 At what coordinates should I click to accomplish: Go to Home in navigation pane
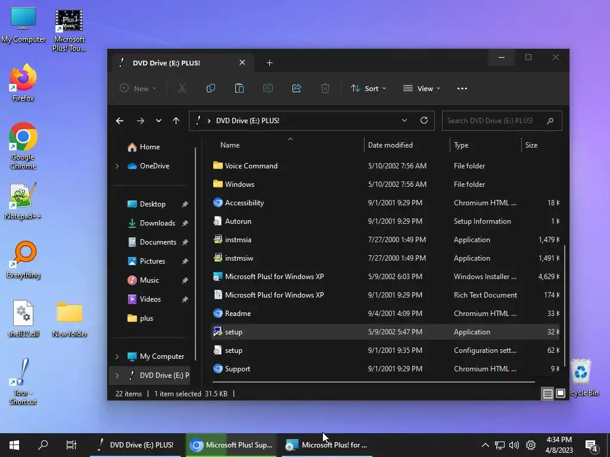click(x=150, y=147)
